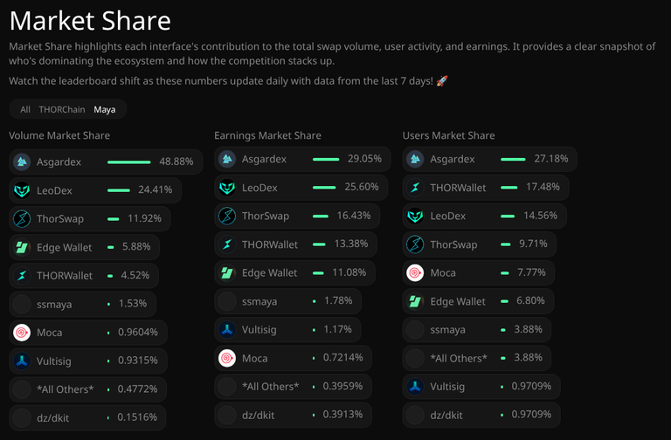Click Moca icon in Users Market Share
The width and height of the screenshot is (671, 440).
415,272
